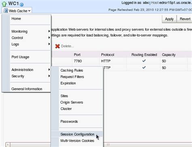Select the Cluster menu entry
The image size is (192, 147).
coord(66,109)
